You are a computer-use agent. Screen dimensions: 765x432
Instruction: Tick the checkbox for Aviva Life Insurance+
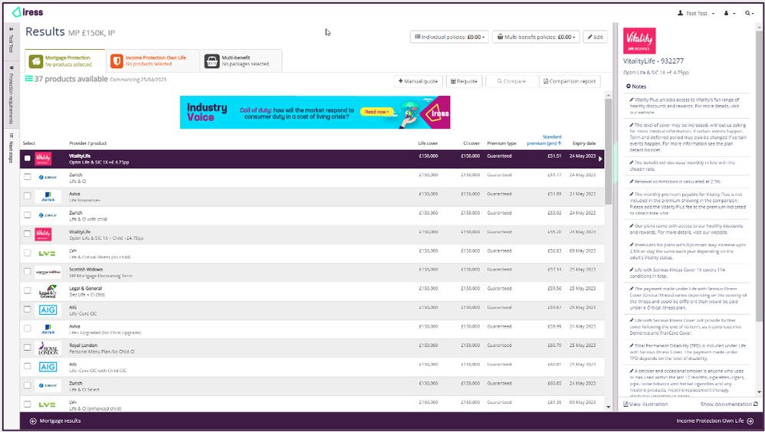click(x=28, y=196)
